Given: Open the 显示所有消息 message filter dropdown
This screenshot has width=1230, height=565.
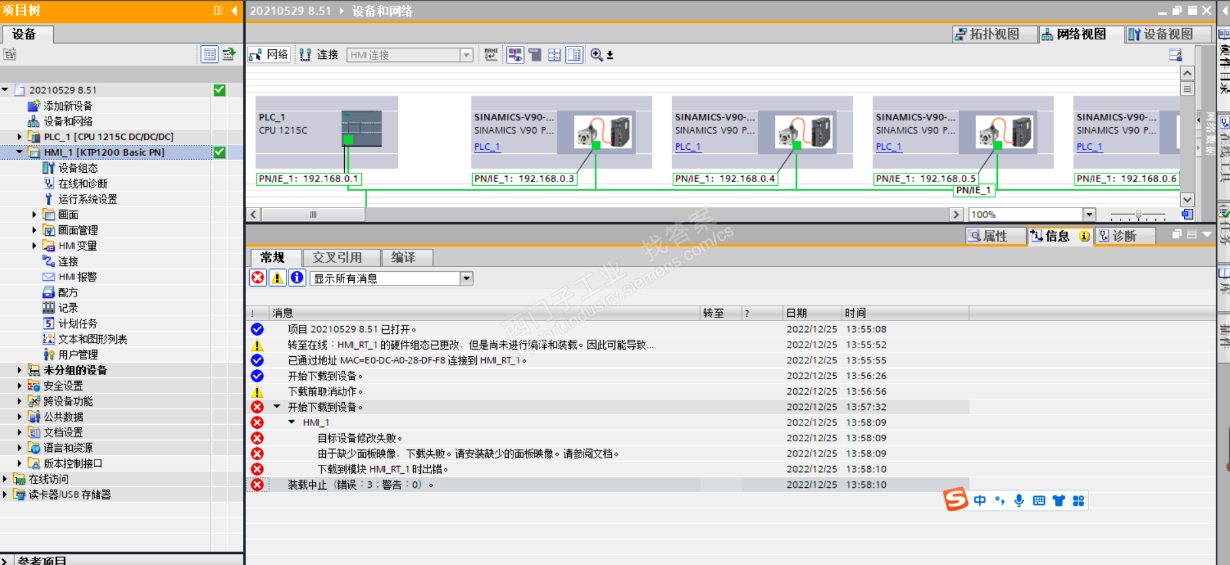Looking at the screenshot, I should [x=466, y=278].
